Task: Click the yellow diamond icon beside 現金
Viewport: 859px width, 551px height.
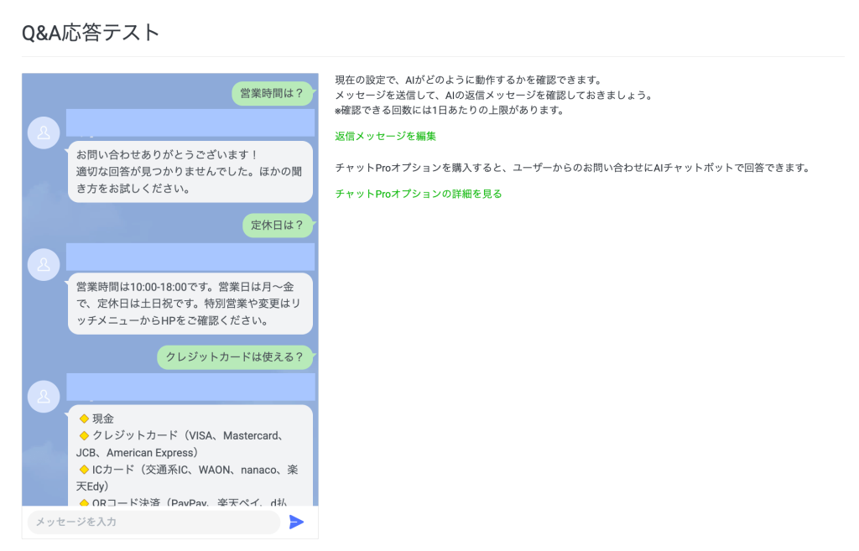Action: (84, 418)
